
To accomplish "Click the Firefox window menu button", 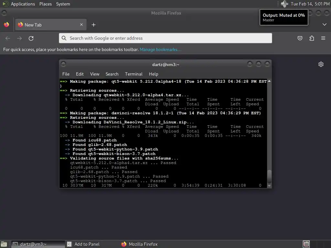I will click(4, 13).
